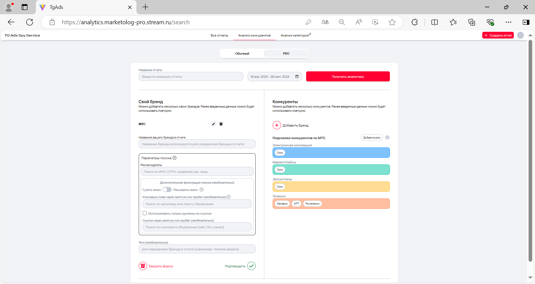Click Добавить всех button
The width and height of the screenshot is (535, 284).
click(x=372, y=137)
